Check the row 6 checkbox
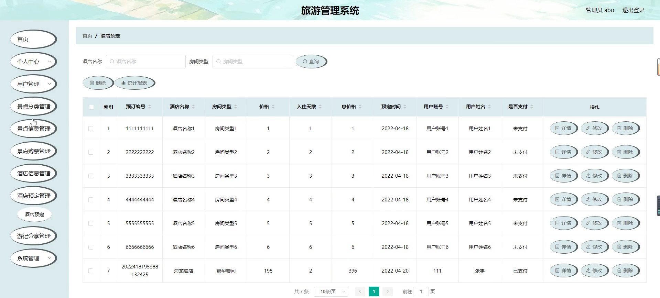The width and height of the screenshot is (660, 298). pyautogui.click(x=91, y=247)
